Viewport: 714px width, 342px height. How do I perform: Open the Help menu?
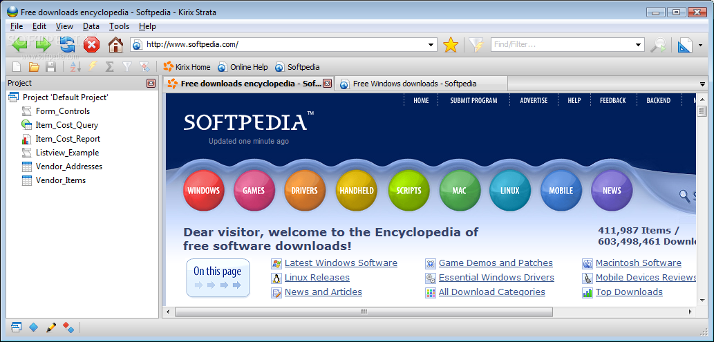click(147, 26)
